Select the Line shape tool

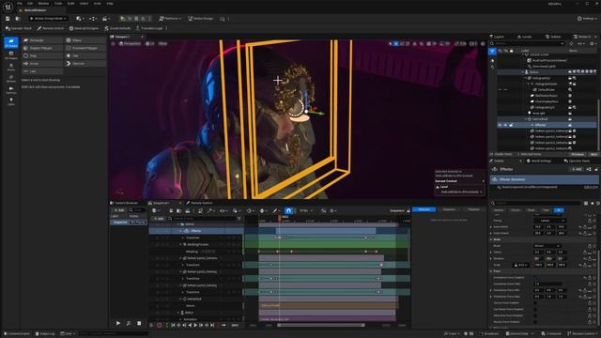pyautogui.click(x=42, y=71)
